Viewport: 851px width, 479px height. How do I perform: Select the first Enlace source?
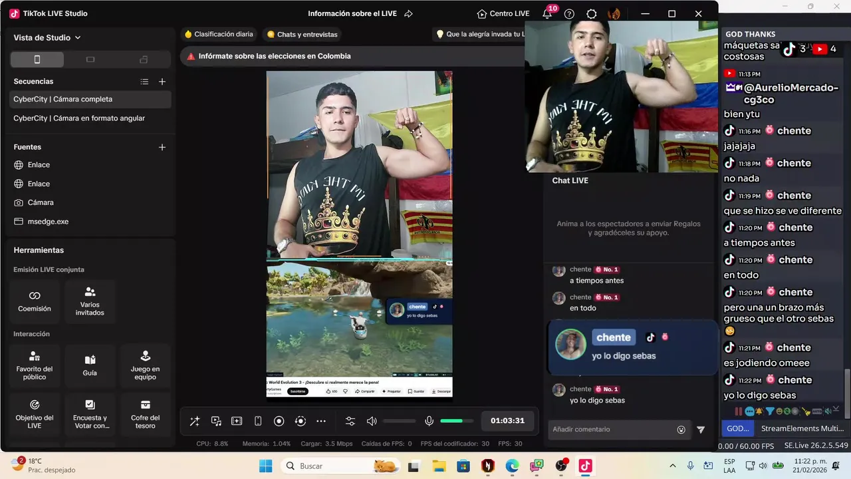tap(90, 165)
